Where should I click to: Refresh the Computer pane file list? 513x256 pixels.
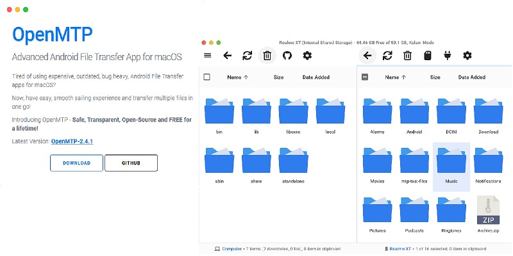[x=248, y=56]
